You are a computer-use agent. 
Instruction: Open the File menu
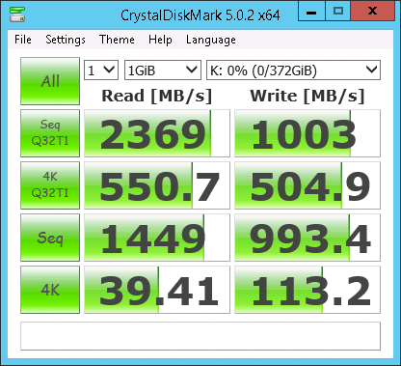point(23,40)
